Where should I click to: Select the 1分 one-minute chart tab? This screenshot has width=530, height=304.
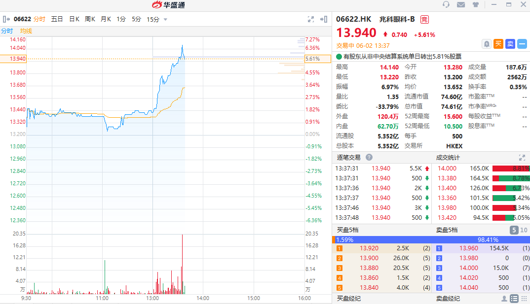(121, 19)
